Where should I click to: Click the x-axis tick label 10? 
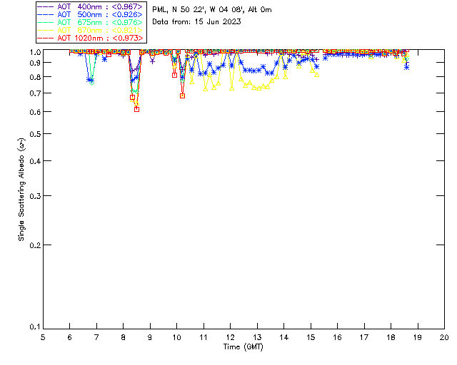[176, 337]
